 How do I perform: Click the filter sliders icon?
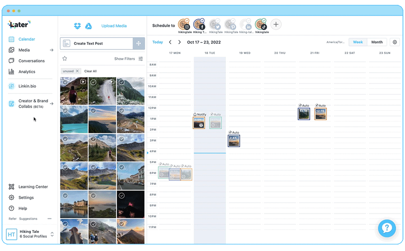tap(141, 59)
